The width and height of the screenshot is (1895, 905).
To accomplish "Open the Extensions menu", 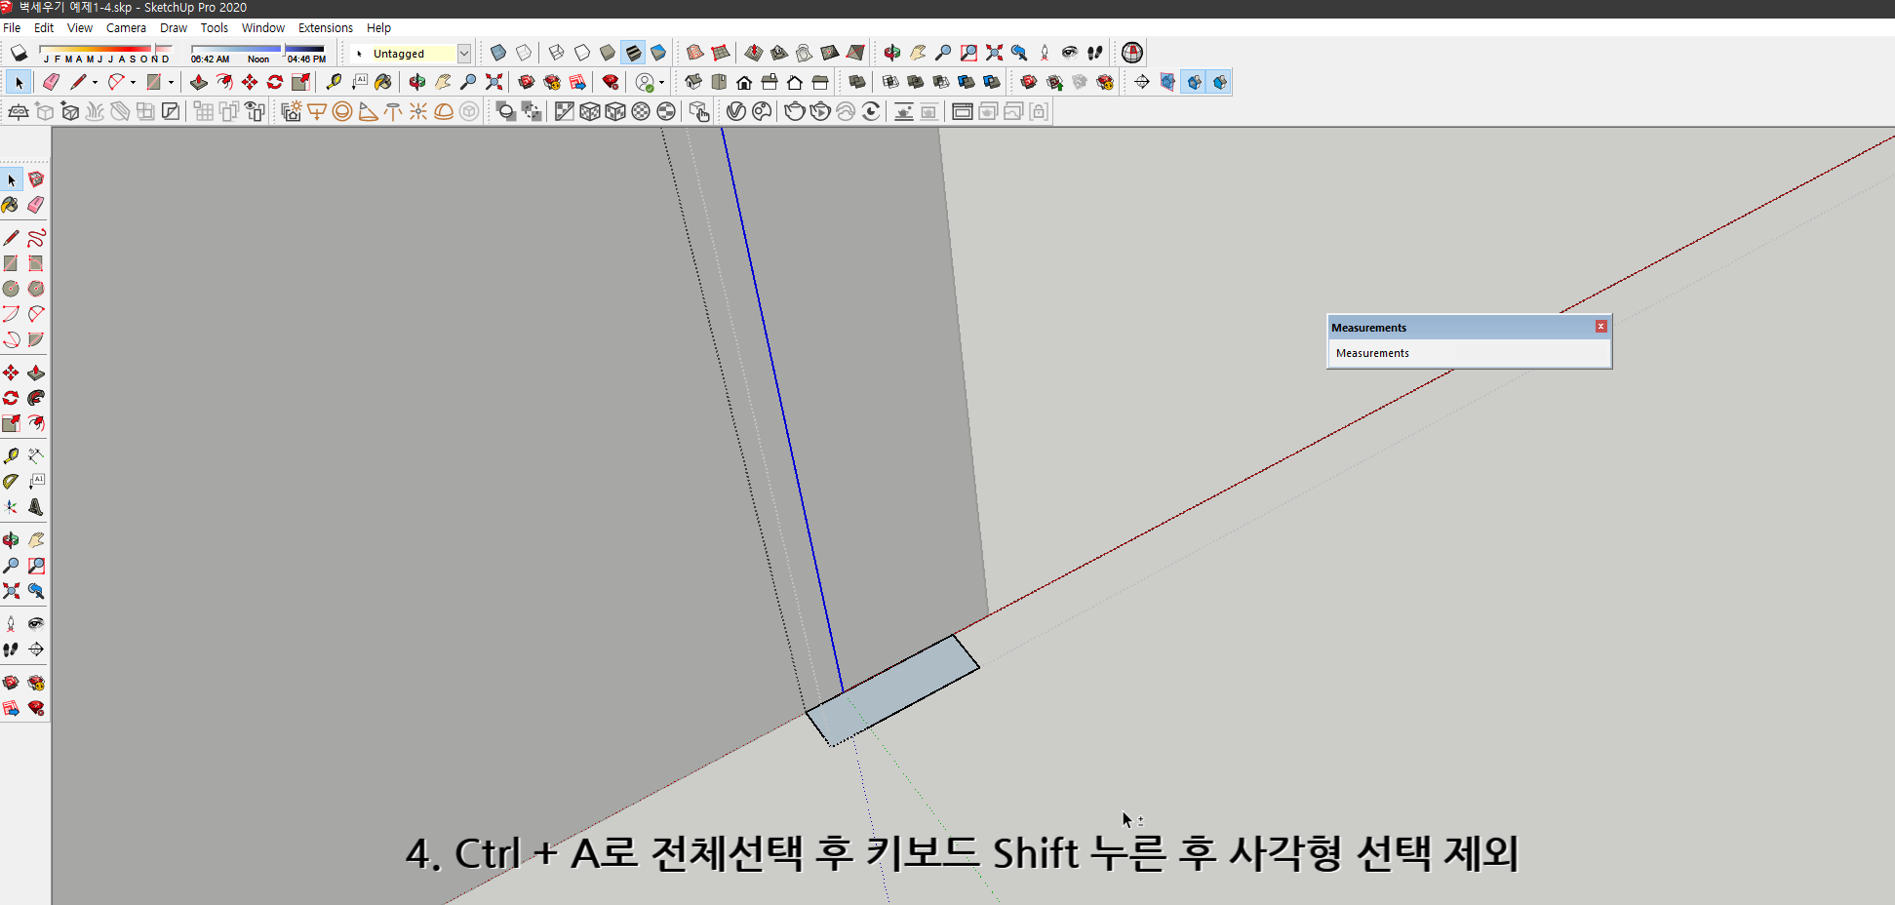I will tap(325, 27).
